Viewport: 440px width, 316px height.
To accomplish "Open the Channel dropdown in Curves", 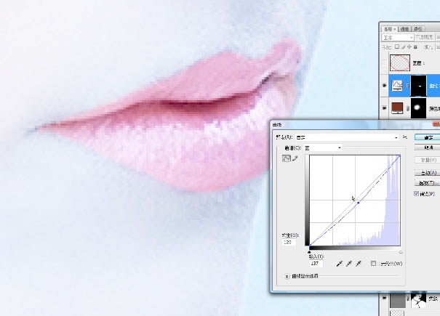I will pos(323,147).
